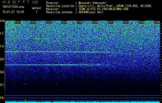Click the 1339 time marker
The height and width of the screenshot is (103, 162).
[142, 22]
